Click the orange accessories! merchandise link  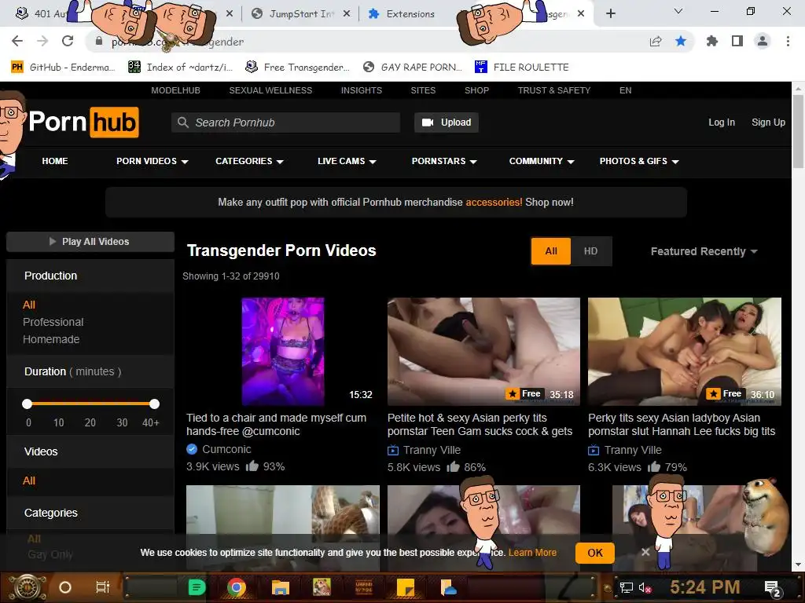(x=494, y=202)
